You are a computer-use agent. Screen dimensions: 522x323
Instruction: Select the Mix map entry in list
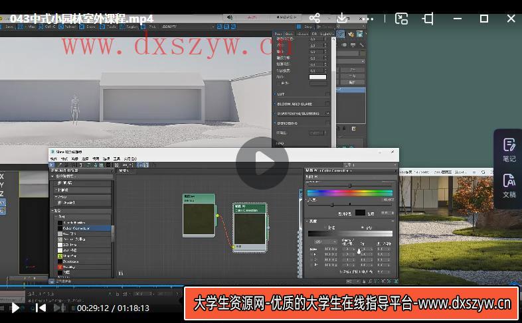coord(83,233)
